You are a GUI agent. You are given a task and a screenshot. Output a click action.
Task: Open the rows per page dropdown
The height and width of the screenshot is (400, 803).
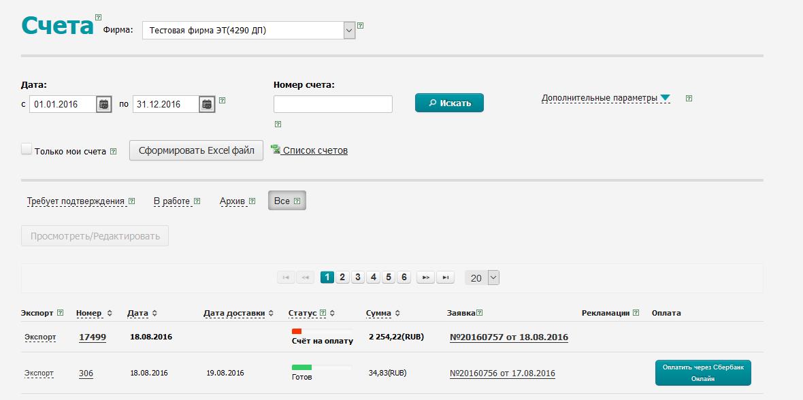[x=493, y=278]
